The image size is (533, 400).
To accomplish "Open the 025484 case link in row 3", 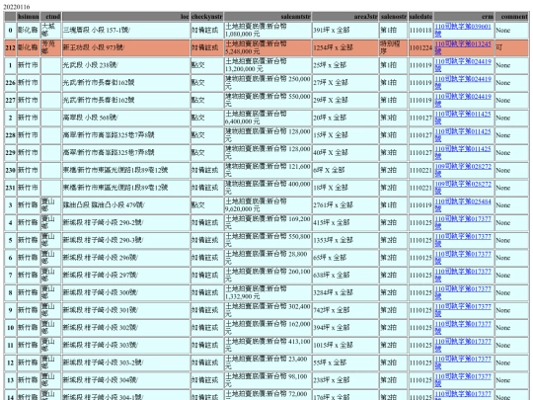I will coord(463,205).
